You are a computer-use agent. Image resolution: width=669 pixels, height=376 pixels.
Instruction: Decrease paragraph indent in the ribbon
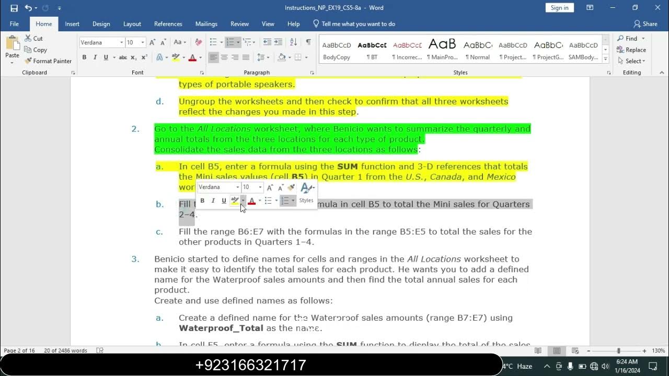click(x=267, y=42)
